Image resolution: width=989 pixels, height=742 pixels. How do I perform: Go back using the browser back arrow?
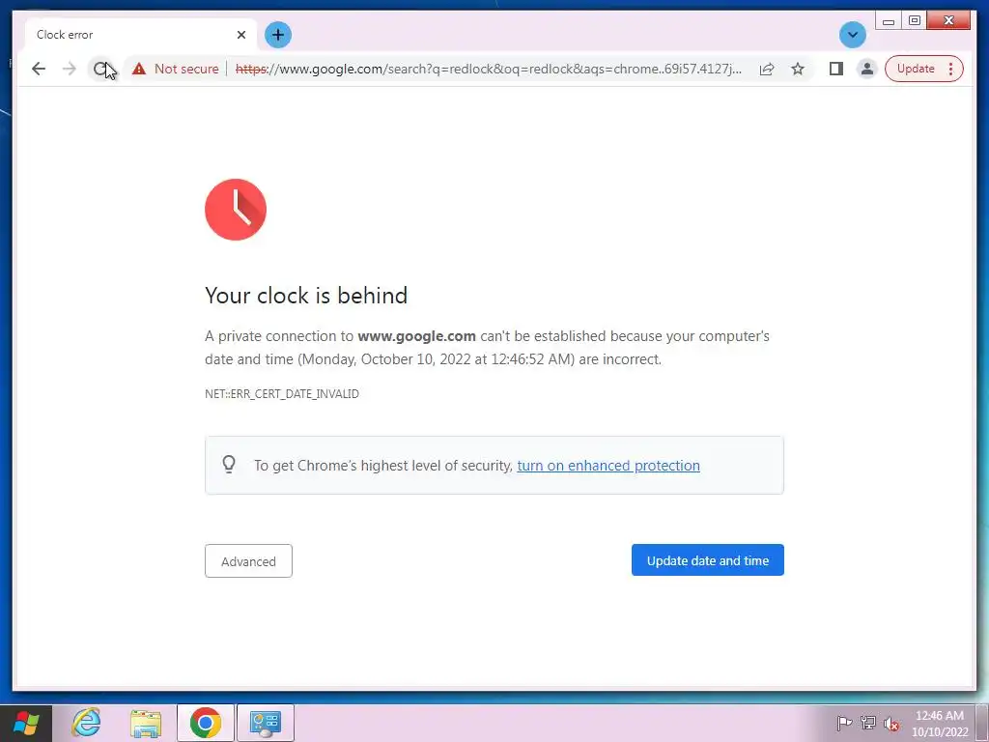point(39,69)
